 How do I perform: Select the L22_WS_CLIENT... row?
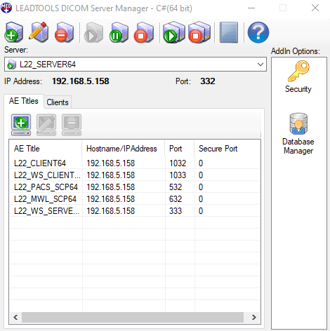tap(135, 175)
